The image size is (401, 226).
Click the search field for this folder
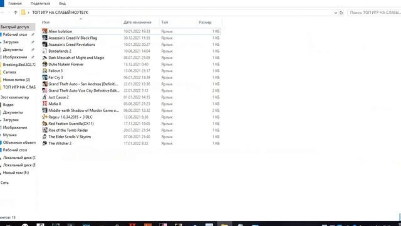coord(374,13)
